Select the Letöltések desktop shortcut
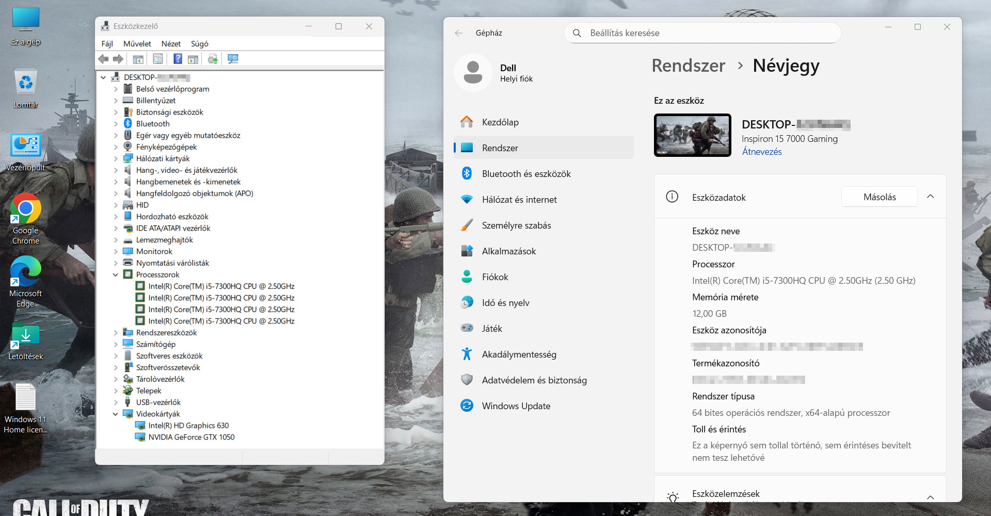991x516 pixels. pos(25,341)
